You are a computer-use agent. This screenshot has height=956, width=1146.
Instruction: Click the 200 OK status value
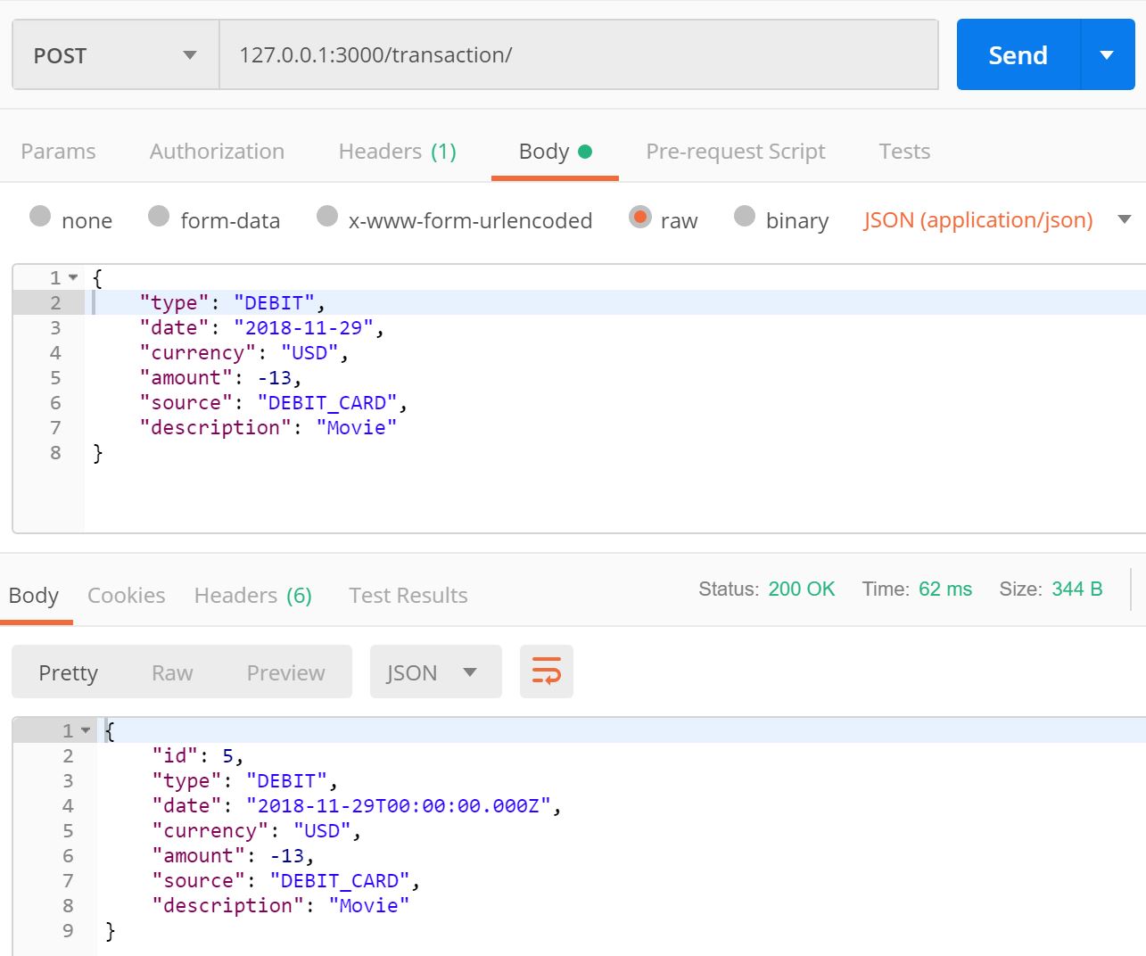pyautogui.click(x=802, y=589)
